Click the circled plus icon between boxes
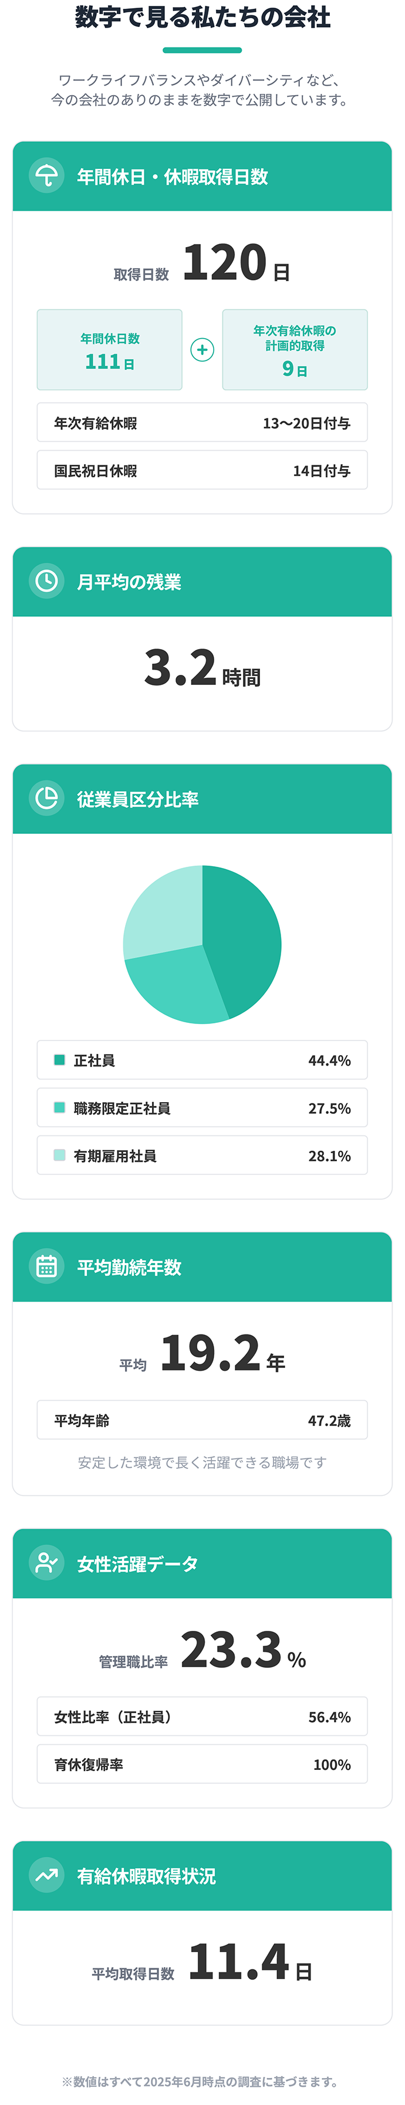This screenshot has height=2105, width=405. 202,350
